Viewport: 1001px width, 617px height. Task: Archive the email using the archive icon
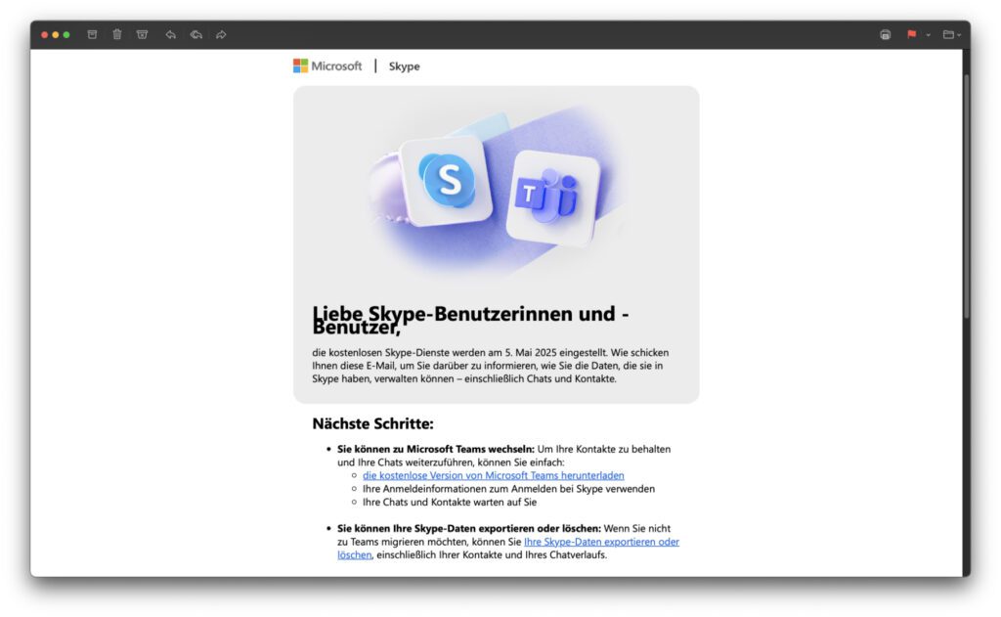tap(93, 33)
